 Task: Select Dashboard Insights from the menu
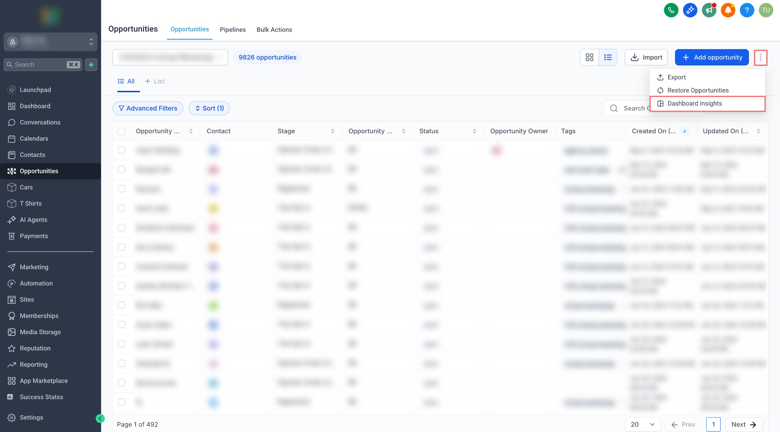(694, 104)
